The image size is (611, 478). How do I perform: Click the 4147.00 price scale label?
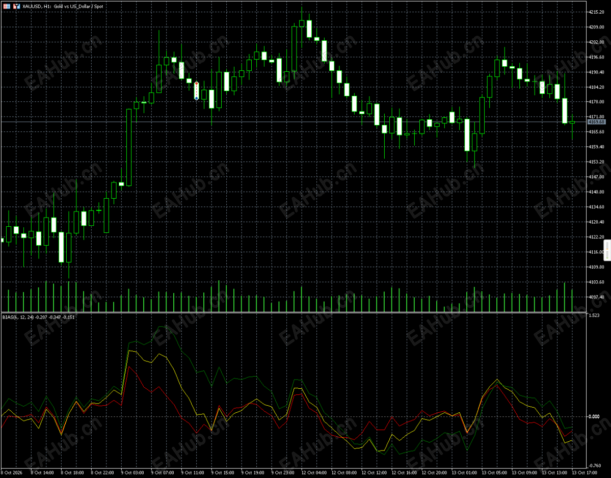(x=597, y=177)
